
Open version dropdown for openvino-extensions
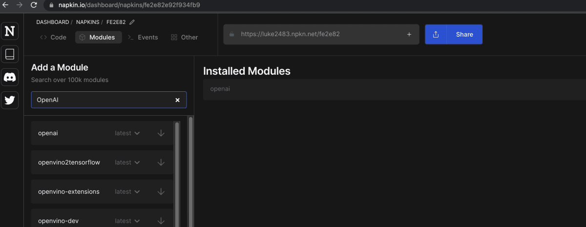tap(127, 192)
